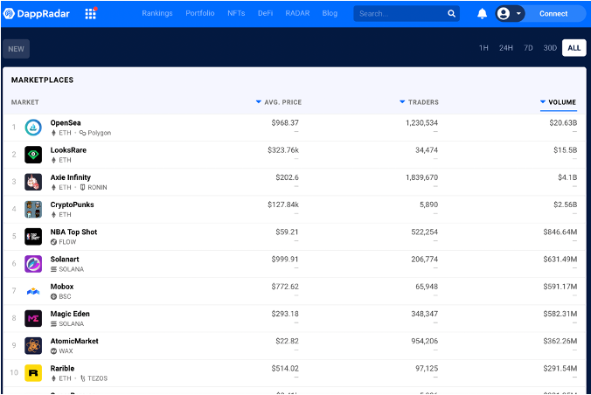The height and width of the screenshot is (395, 591).
Task: Sort marketplaces by Traders column
Action: point(423,102)
